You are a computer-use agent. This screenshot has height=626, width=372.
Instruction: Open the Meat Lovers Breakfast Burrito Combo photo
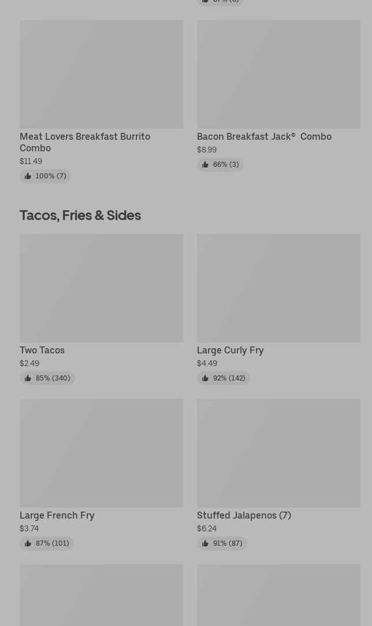click(101, 74)
